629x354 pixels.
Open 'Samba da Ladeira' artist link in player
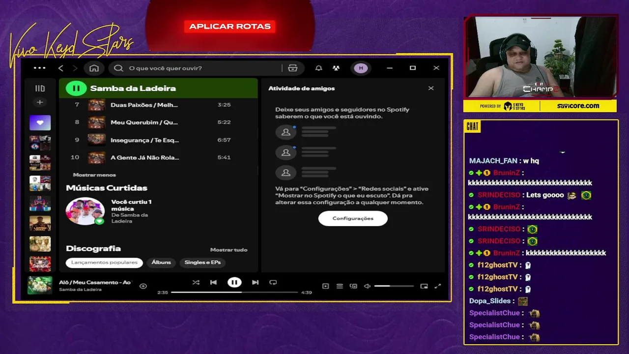(x=81, y=290)
